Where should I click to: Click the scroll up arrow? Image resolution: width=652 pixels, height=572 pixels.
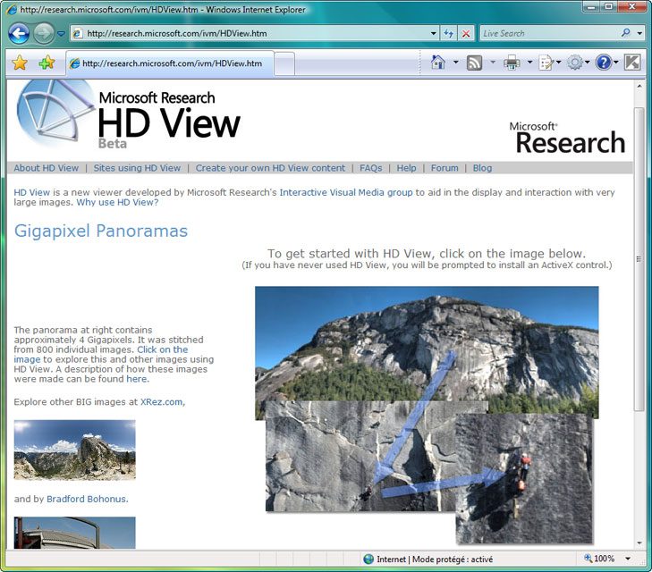pos(639,86)
